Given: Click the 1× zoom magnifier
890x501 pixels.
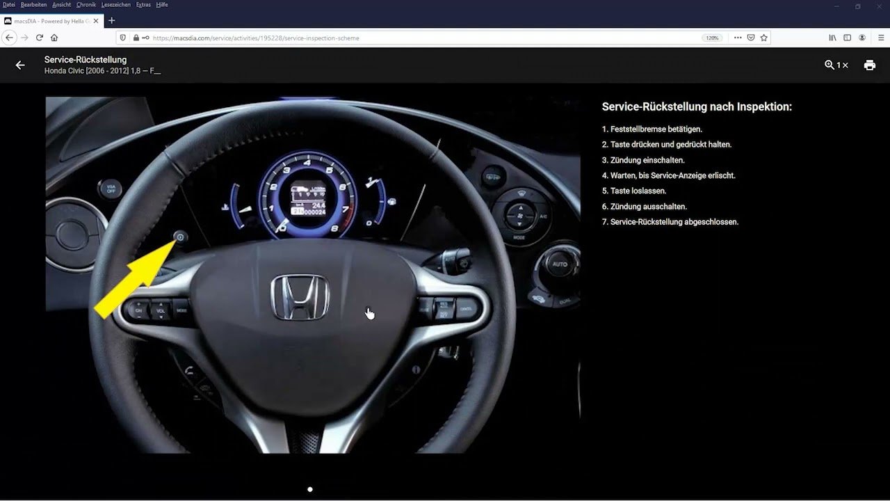Looking at the screenshot, I should pos(836,65).
